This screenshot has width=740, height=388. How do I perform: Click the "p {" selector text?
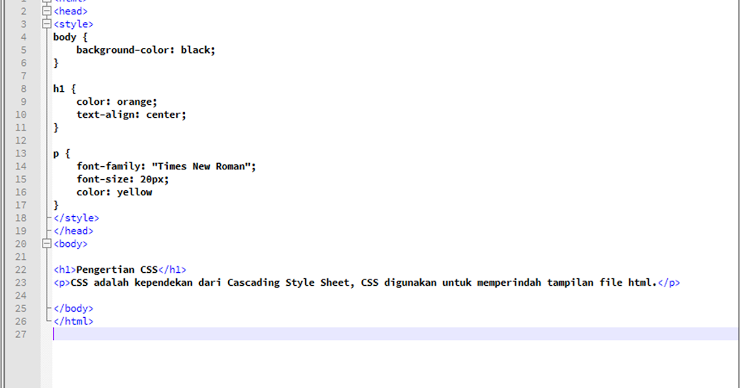[x=62, y=153]
